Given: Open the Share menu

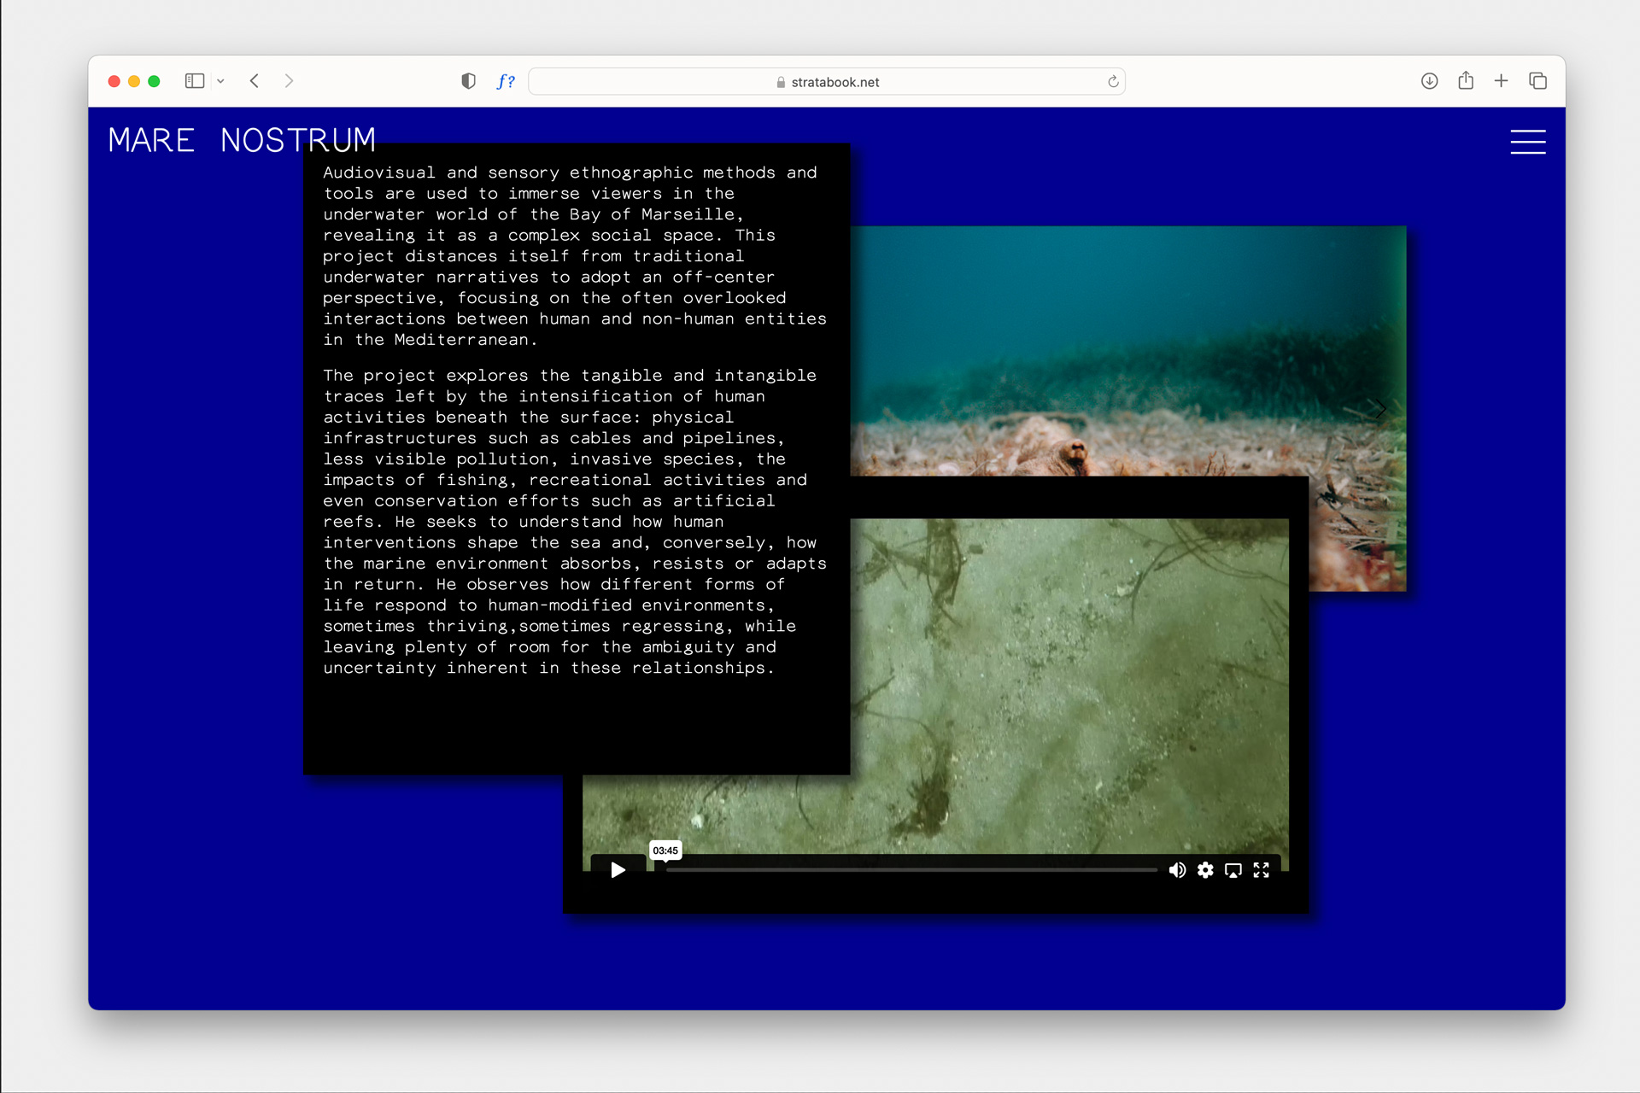Looking at the screenshot, I should (1466, 81).
